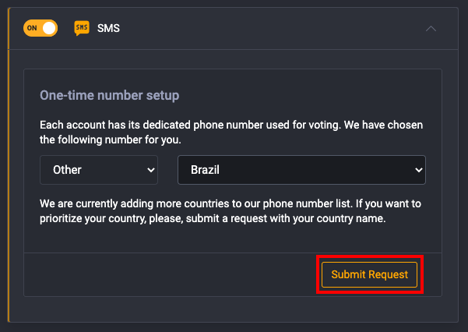Click the down arrow on the Brazil dropdown
Image resolution: width=468 pixels, height=332 pixels.
[x=419, y=170]
